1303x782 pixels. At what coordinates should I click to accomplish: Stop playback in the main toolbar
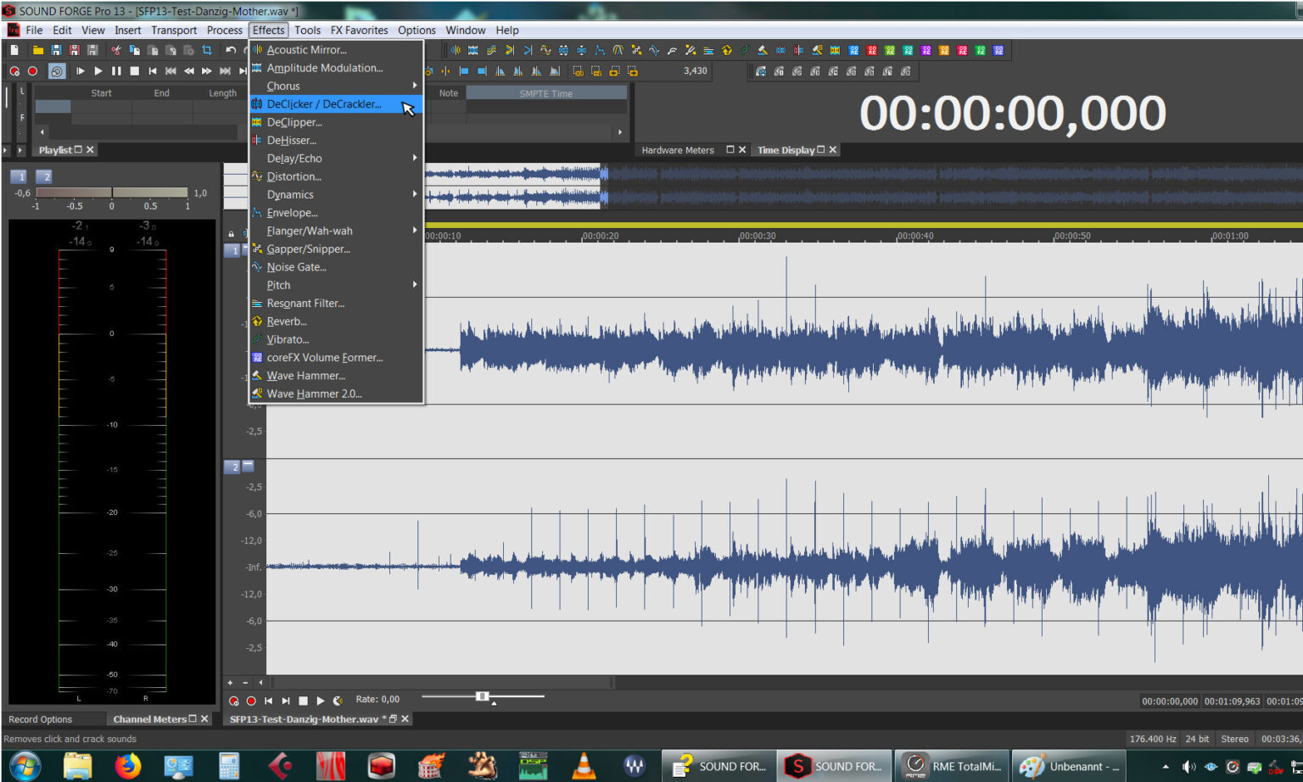tap(134, 71)
